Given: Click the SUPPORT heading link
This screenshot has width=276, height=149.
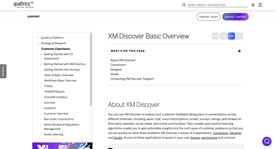Looking at the screenshot, I should coord(34,16).
